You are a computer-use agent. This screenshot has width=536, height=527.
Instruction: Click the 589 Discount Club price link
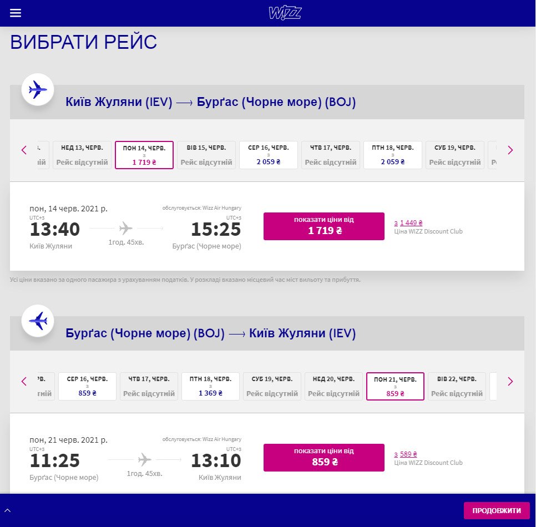[x=407, y=454]
